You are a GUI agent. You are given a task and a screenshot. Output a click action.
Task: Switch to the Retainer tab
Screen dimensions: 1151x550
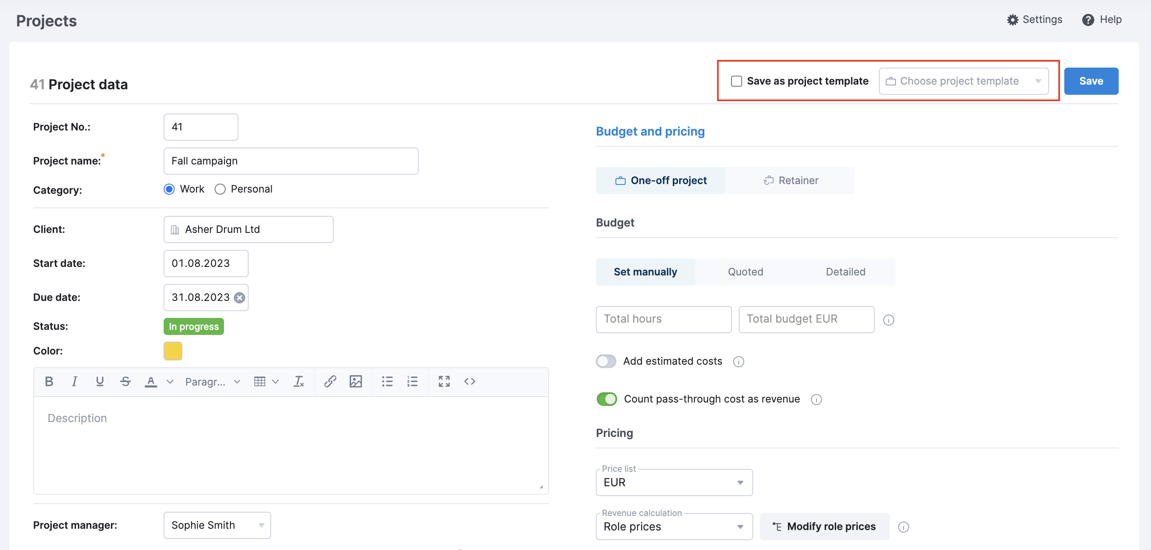[790, 180]
